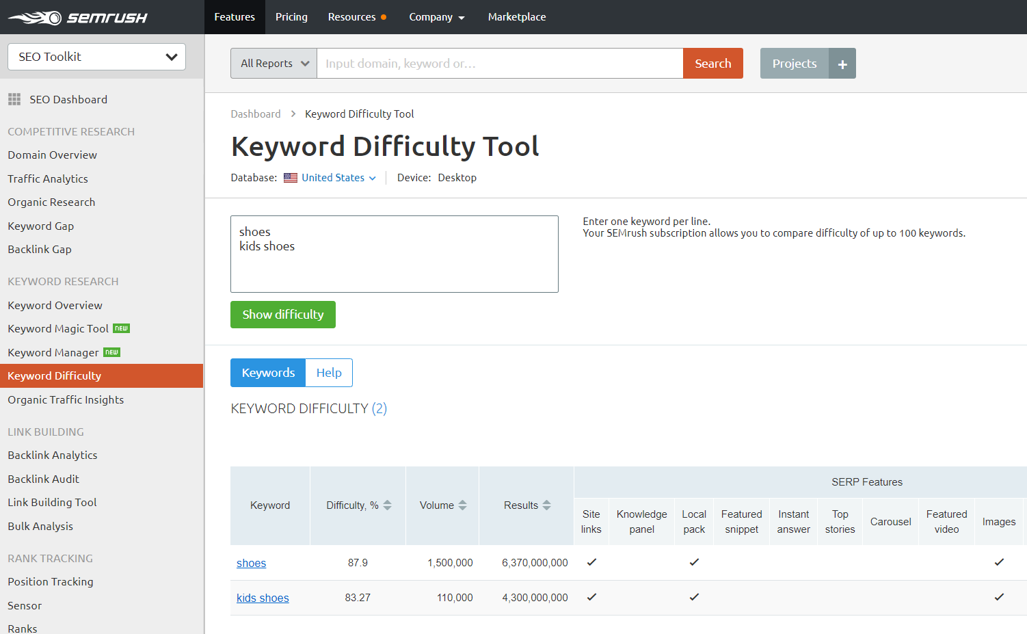Switch to the Help tab

pyautogui.click(x=329, y=373)
